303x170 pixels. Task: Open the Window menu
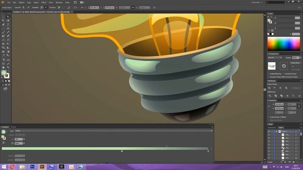(59, 2)
